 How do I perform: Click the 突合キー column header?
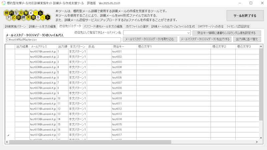tap(124, 46)
